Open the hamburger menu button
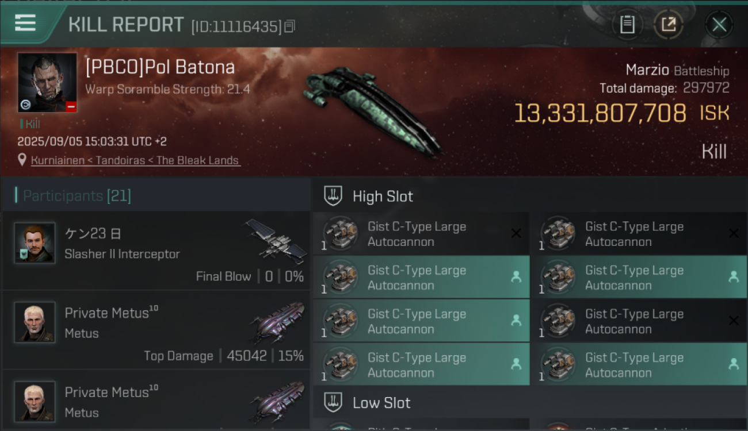 (x=25, y=23)
